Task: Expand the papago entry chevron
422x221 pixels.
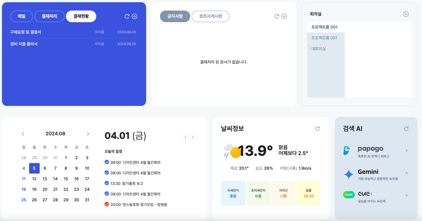Action: pyautogui.click(x=406, y=151)
